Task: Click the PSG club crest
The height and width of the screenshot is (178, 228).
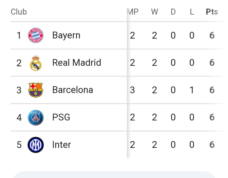Action: click(35, 117)
